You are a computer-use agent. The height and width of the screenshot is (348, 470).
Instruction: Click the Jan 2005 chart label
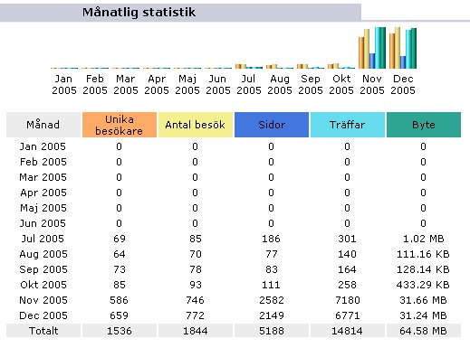click(x=64, y=84)
